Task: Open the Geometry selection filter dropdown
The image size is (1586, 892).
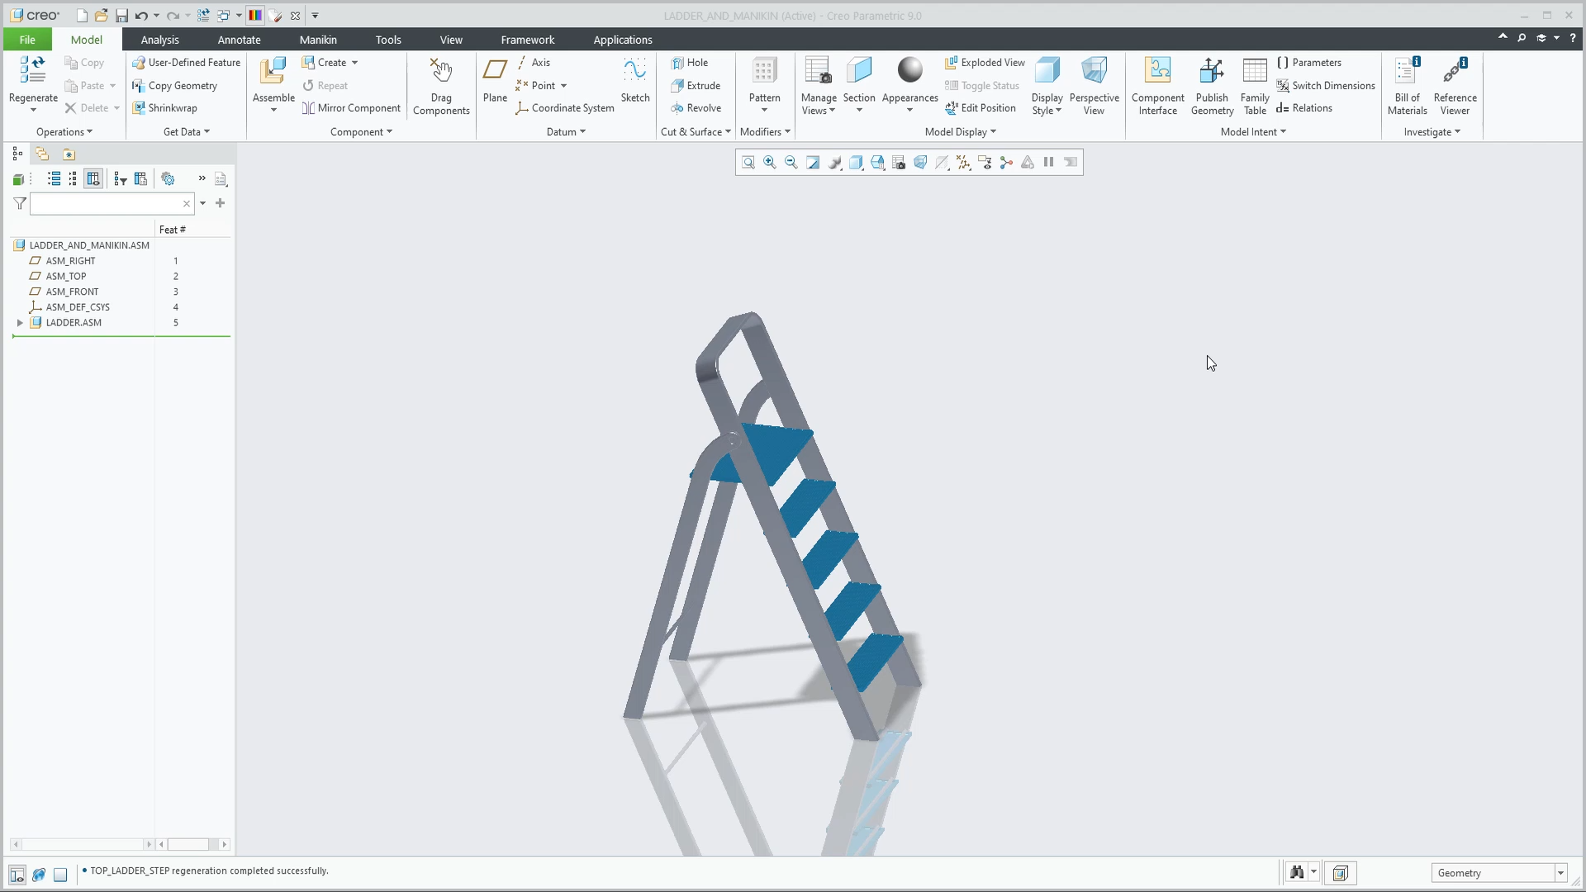Action: click(1560, 873)
